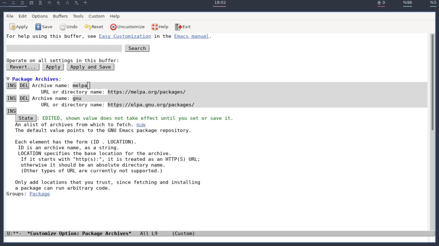Viewport: 439px width, 246px height.
Task: Click in the melpa archive name field
Action: tap(250, 86)
